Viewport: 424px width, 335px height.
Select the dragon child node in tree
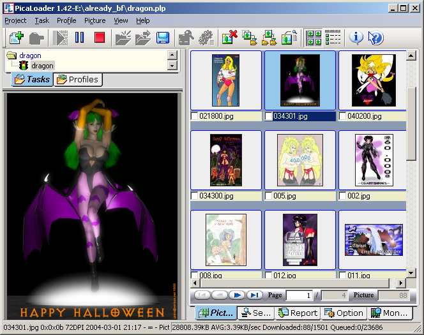(x=42, y=66)
